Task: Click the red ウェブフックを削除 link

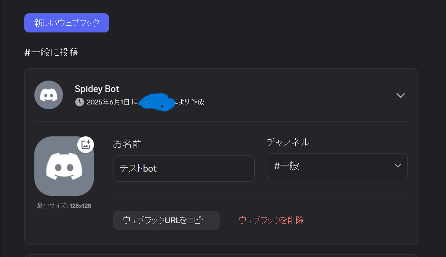Action: pyautogui.click(x=271, y=220)
